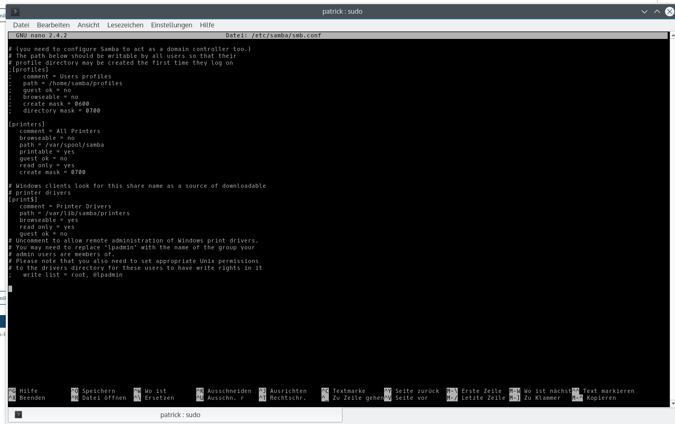The height and width of the screenshot is (424, 675).
Task: Show the Hilfe menu
Action: point(207,25)
